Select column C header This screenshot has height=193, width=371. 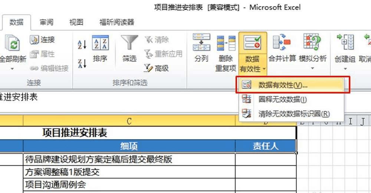(x=129, y=121)
